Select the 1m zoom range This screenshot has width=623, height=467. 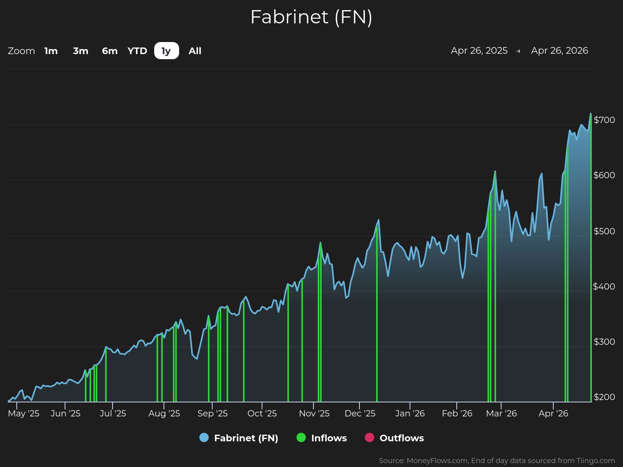pos(51,51)
